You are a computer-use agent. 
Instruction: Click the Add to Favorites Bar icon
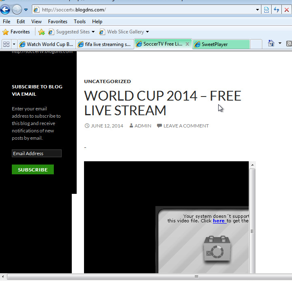click(41, 32)
